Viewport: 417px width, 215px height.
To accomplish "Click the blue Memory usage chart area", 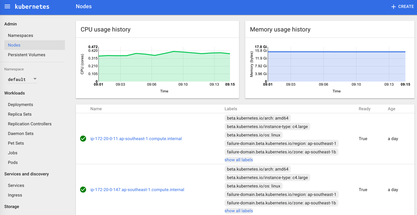I will coord(337,66).
